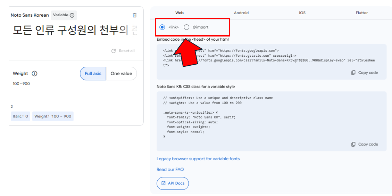Viewport: 392px width, 196px height.
Task: Click the API Docs button
Action: 173,183
